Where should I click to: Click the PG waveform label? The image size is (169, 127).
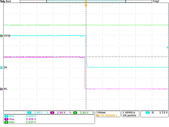(5, 89)
